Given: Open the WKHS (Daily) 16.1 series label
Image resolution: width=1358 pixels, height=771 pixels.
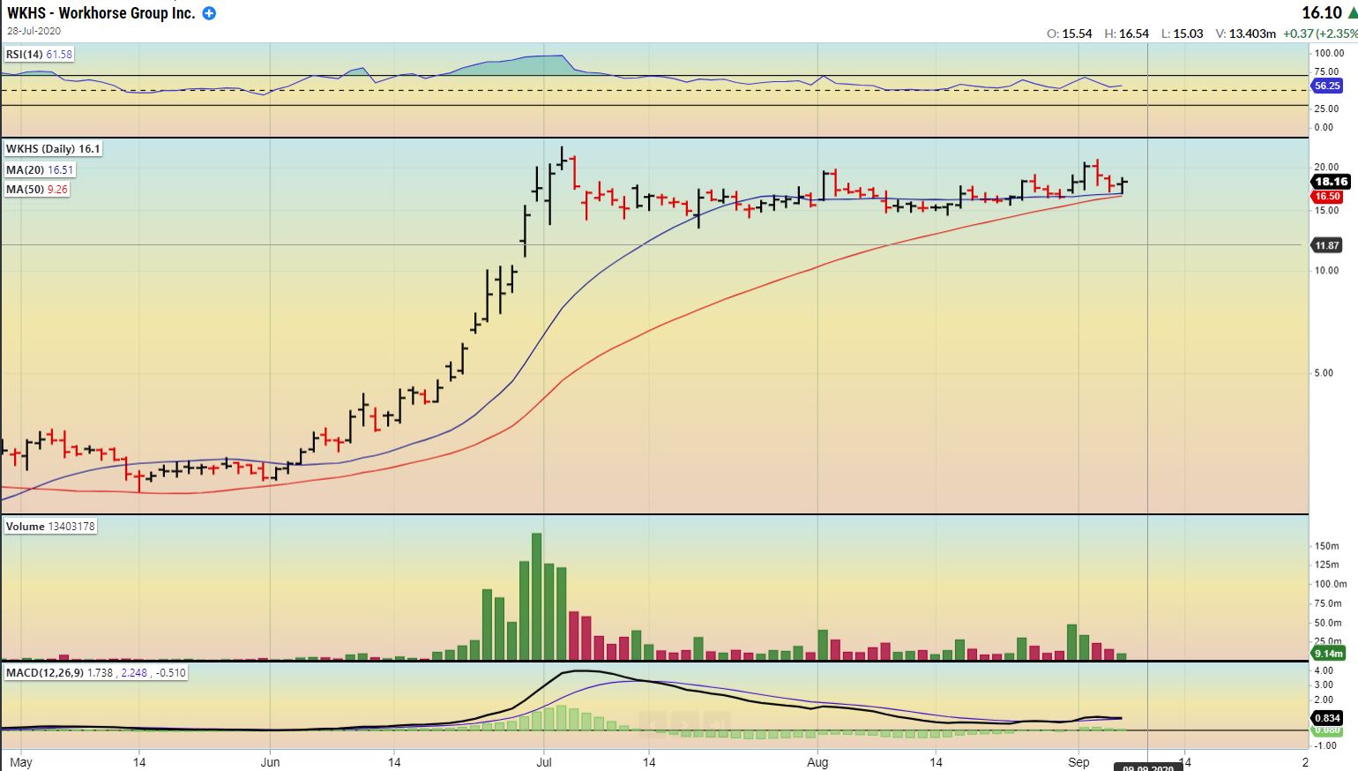Looking at the screenshot, I should tap(53, 149).
